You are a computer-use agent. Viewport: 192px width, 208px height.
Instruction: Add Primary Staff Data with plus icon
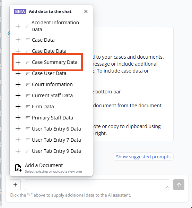point(18,118)
